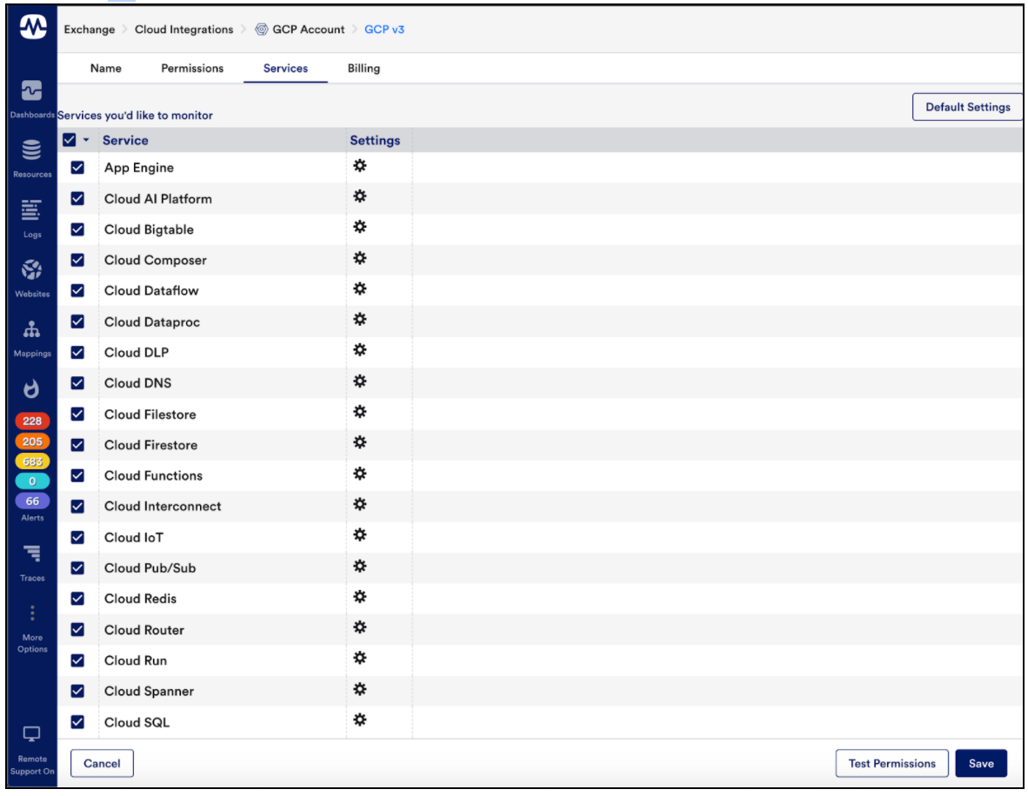Open settings gear for App Engine

(360, 166)
